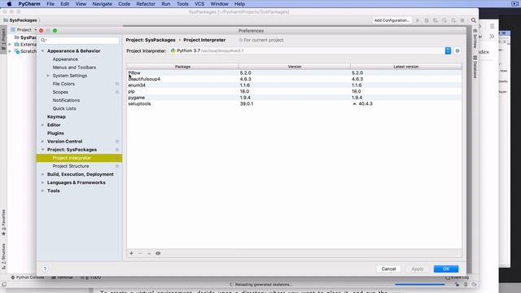The image size is (521, 293).
Task: Select the beautifulsoup4 package row
Action: pos(294,79)
